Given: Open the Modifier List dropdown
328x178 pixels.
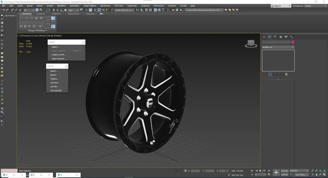Looking at the screenshot, I should click(x=278, y=47).
